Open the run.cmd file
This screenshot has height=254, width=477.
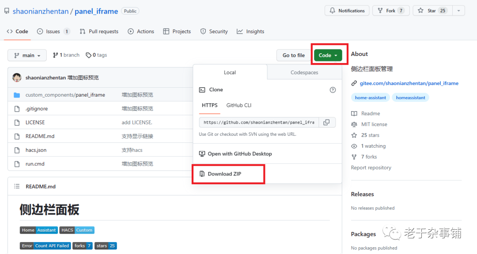pos(35,164)
